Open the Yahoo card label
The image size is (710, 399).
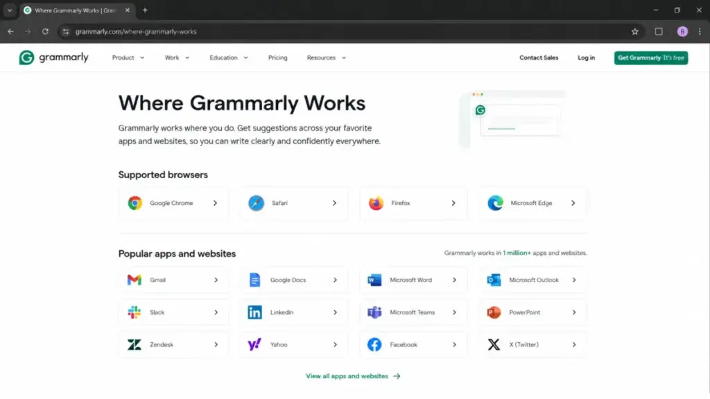click(279, 345)
